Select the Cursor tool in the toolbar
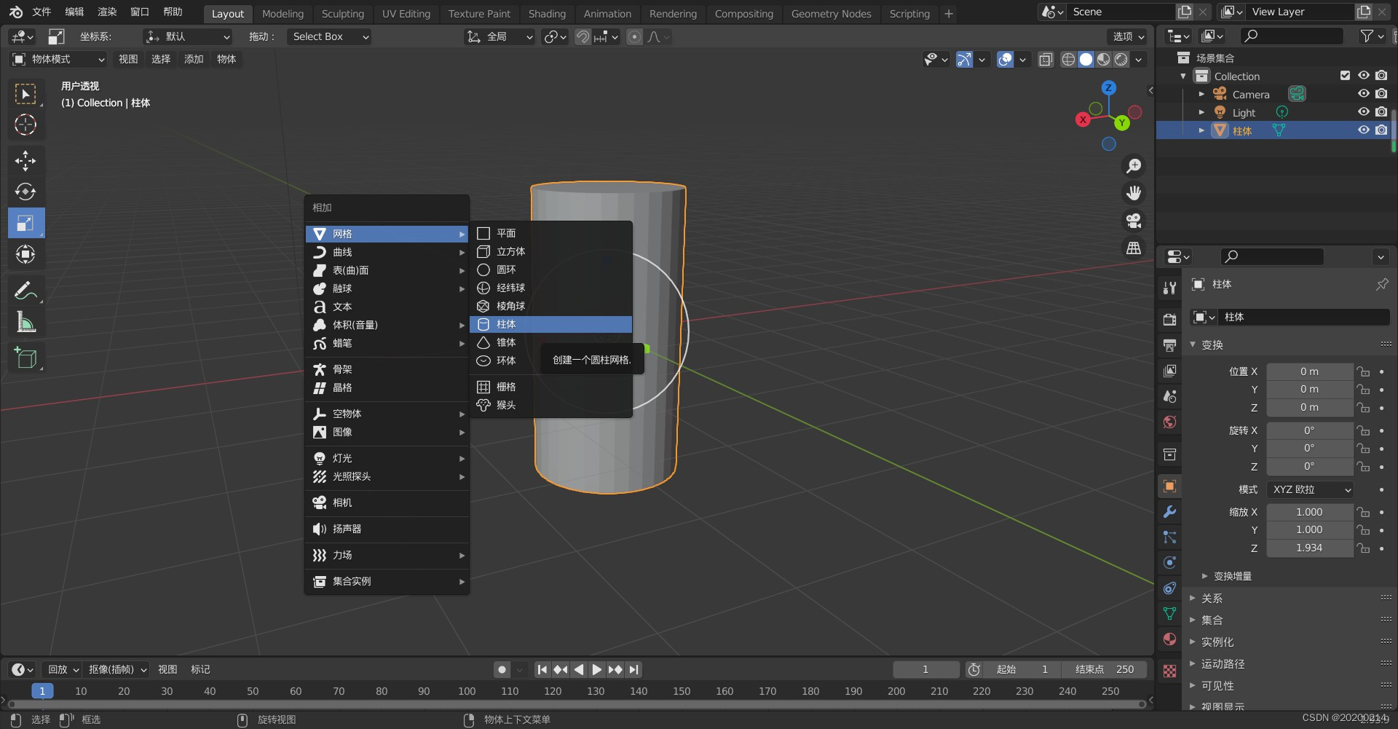Image resolution: width=1398 pixels, height=729 pixels. coord(25,125)
